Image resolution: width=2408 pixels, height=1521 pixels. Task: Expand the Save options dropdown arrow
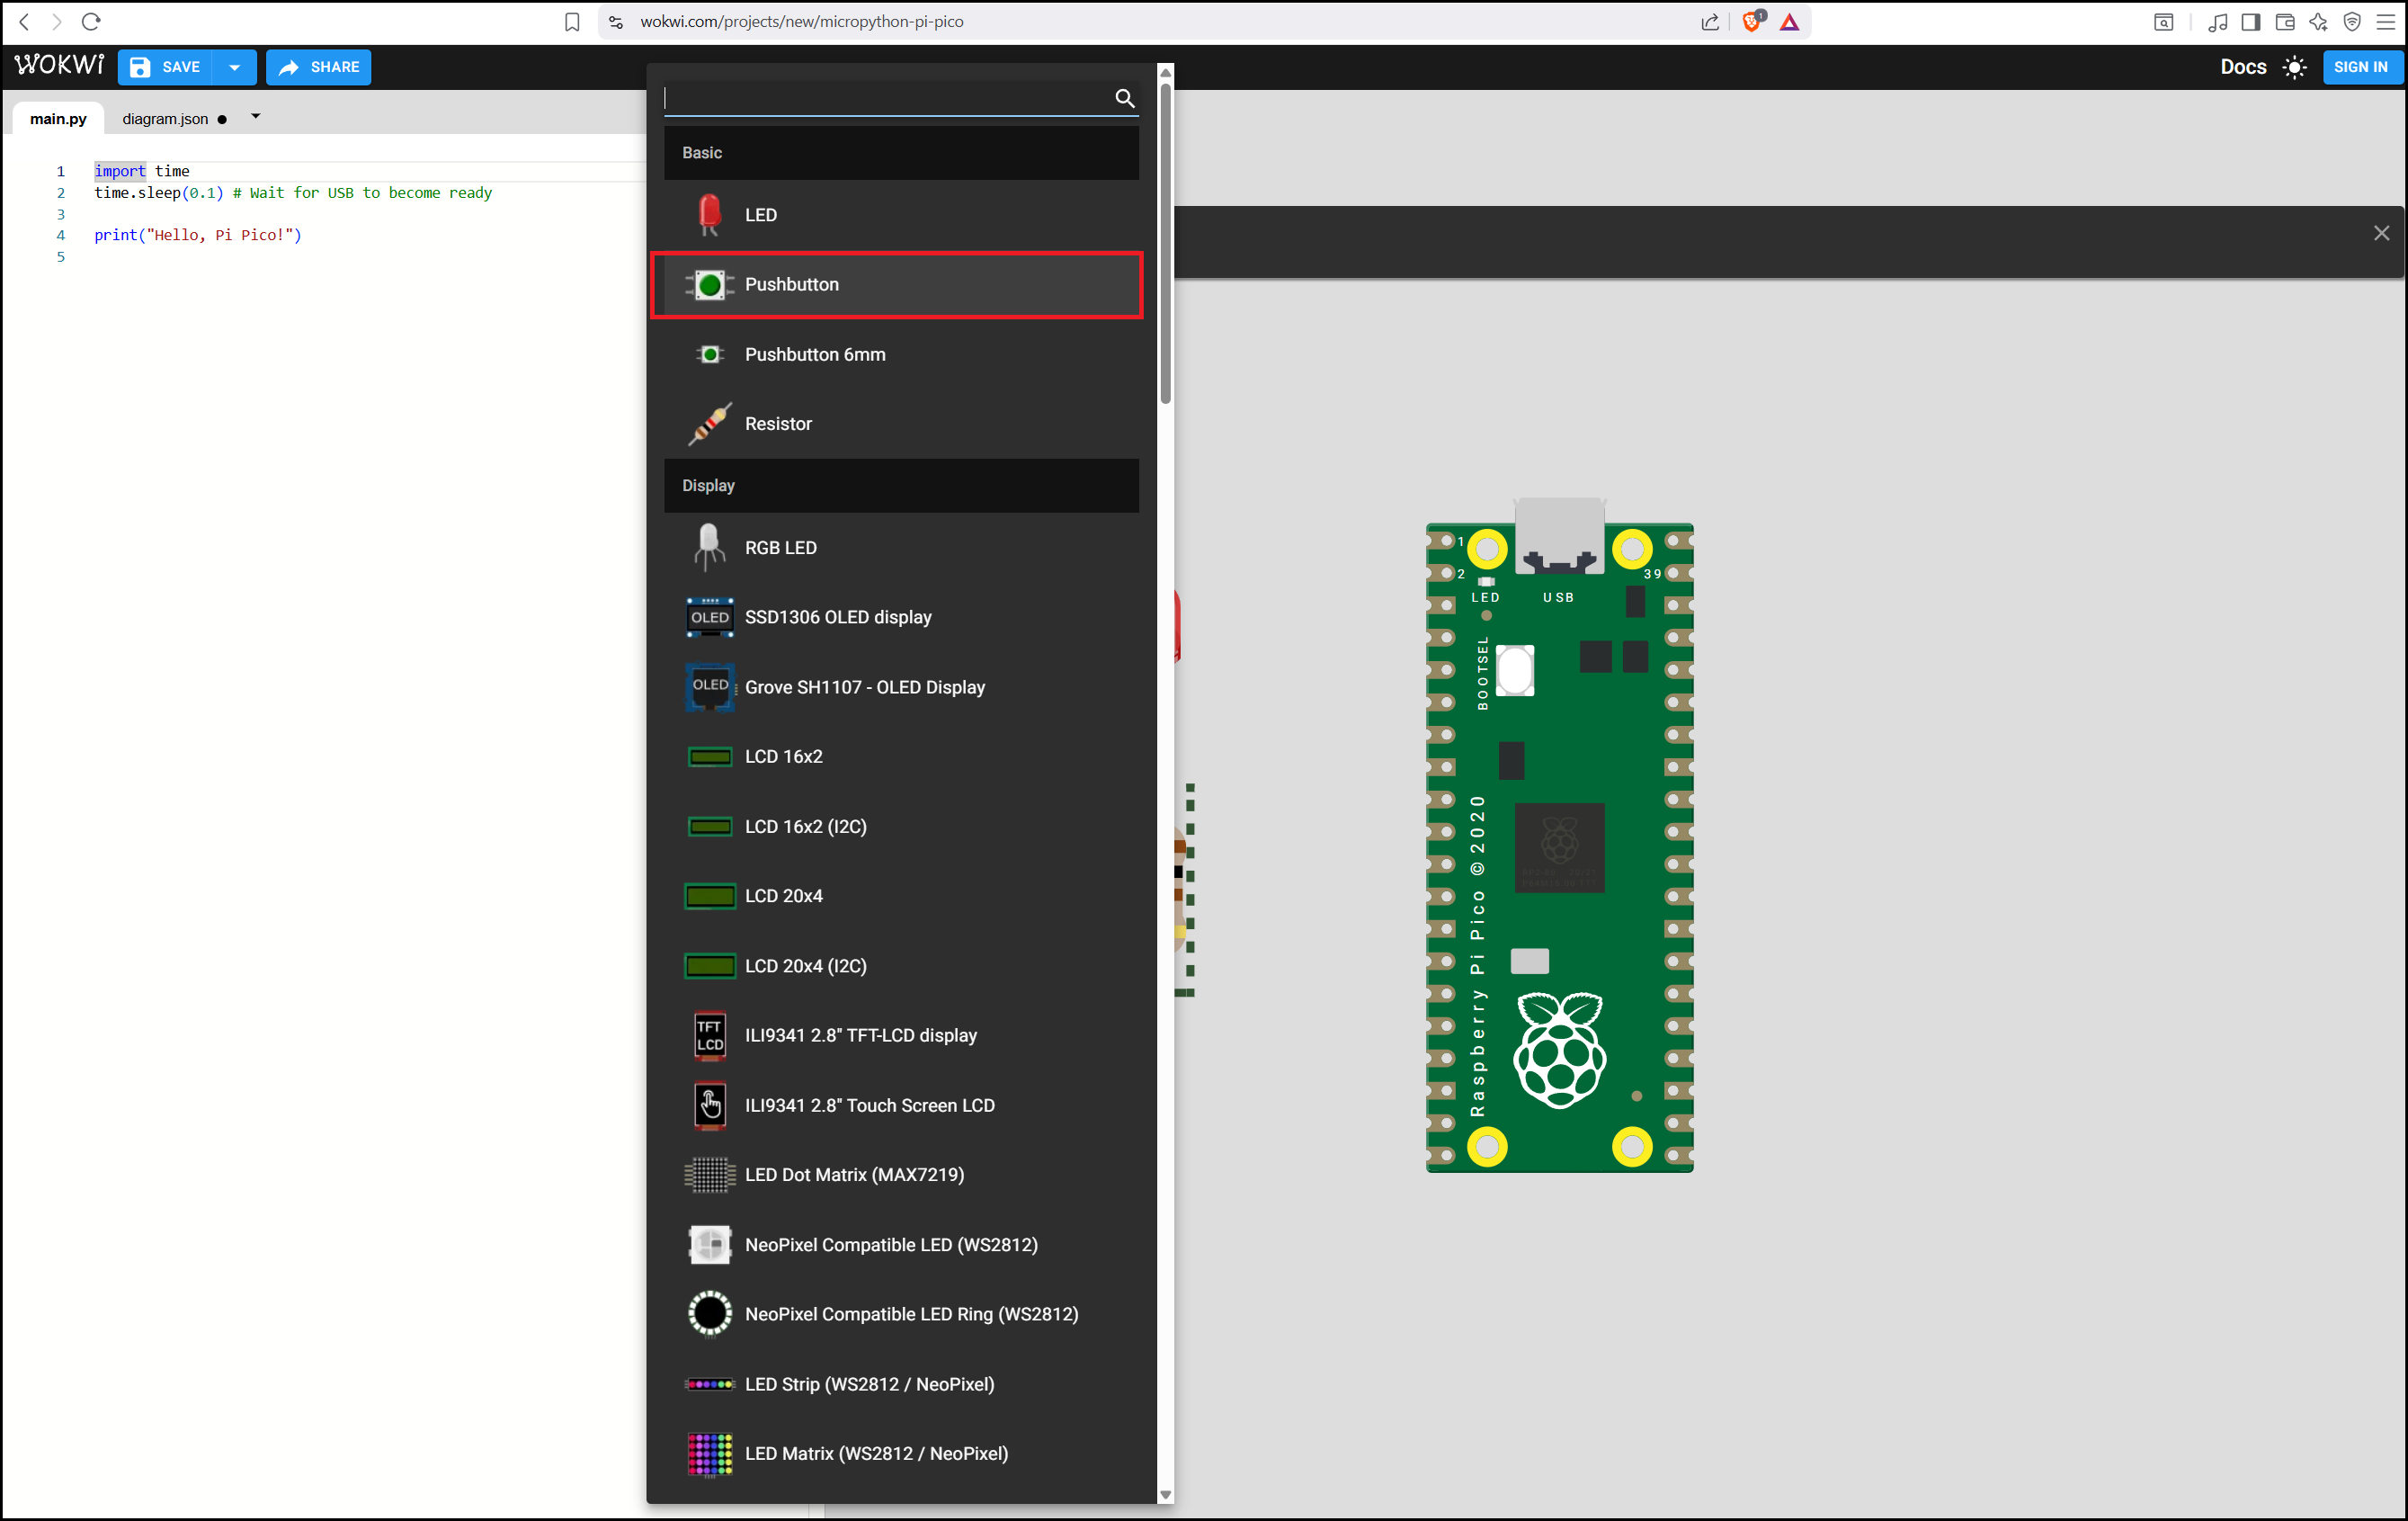tap(235, 67)
